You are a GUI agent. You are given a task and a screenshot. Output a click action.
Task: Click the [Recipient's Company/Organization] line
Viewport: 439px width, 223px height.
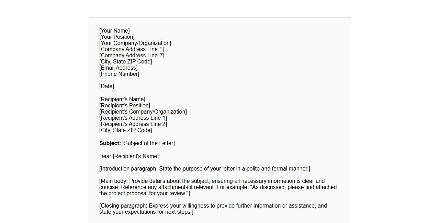[x=143, y=112]
